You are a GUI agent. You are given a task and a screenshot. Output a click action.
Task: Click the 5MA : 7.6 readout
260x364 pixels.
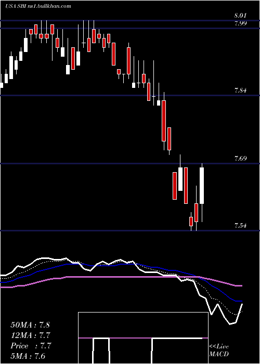[x=28, y=356]
